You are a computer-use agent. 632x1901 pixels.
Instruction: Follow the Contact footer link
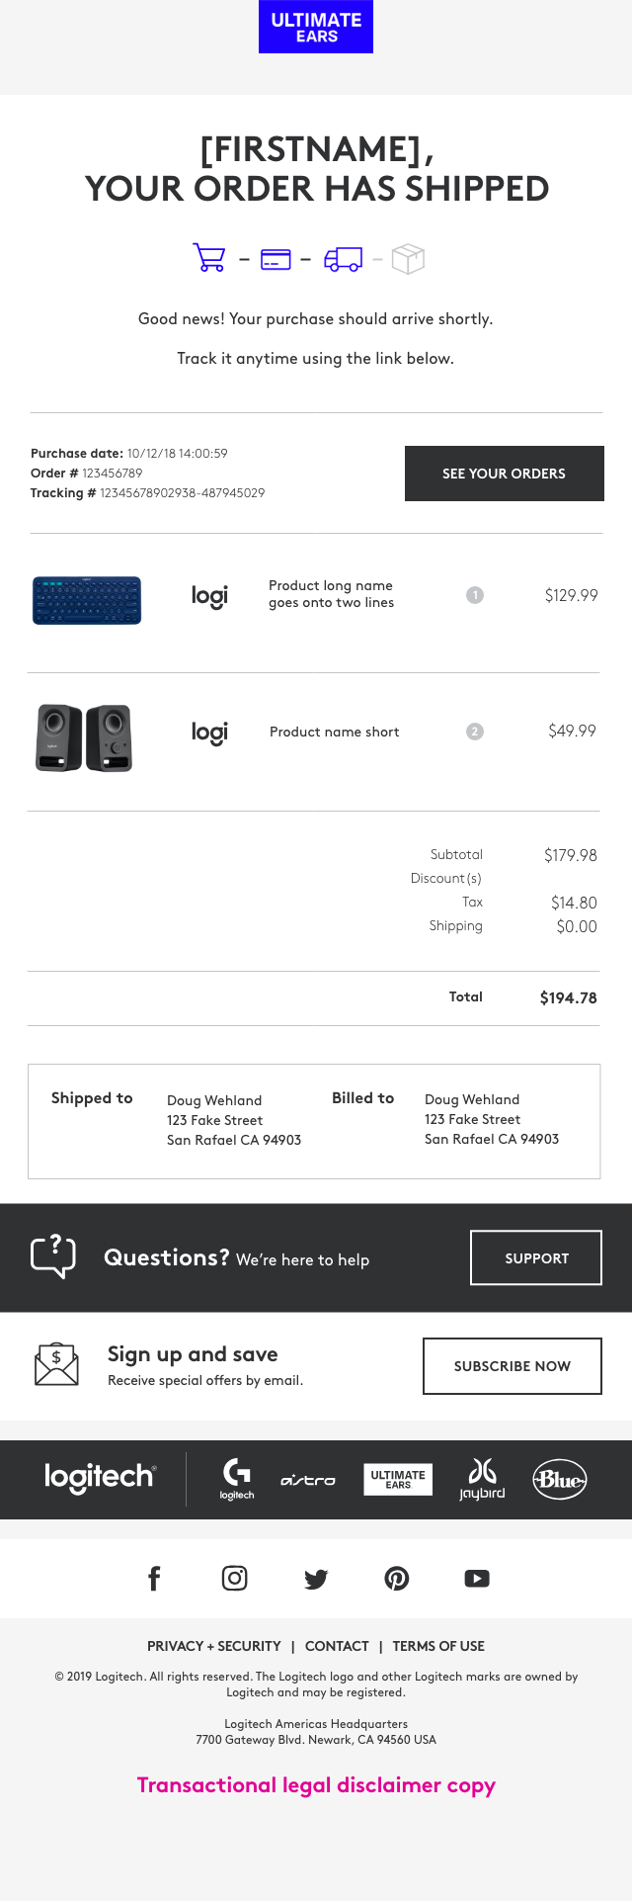coord(337,1646)
